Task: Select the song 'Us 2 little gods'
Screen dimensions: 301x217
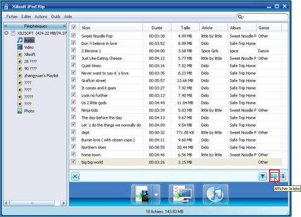Action: pos(94,103)
